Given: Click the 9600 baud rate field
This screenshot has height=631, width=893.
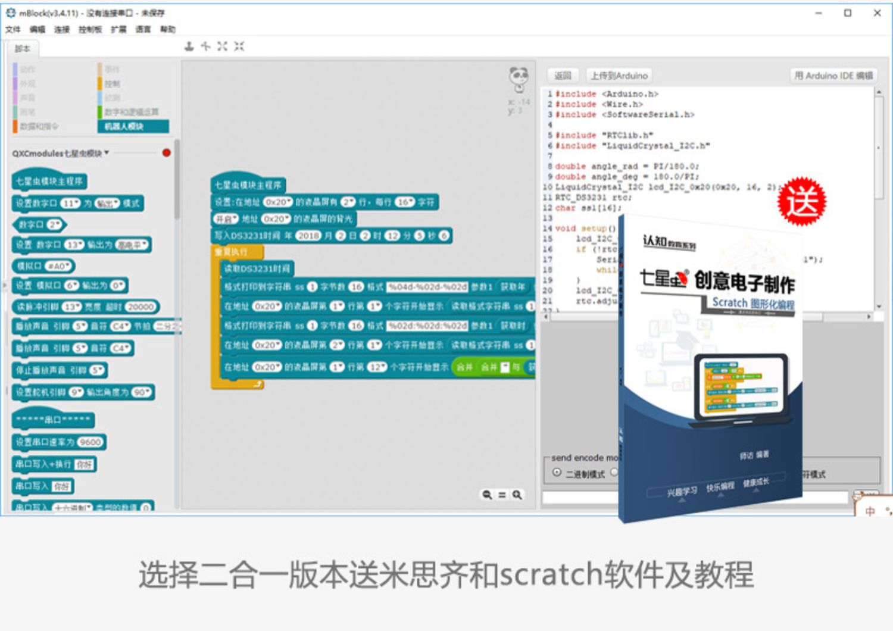Looking at the screenshot, I should click(x=90, y=442).
